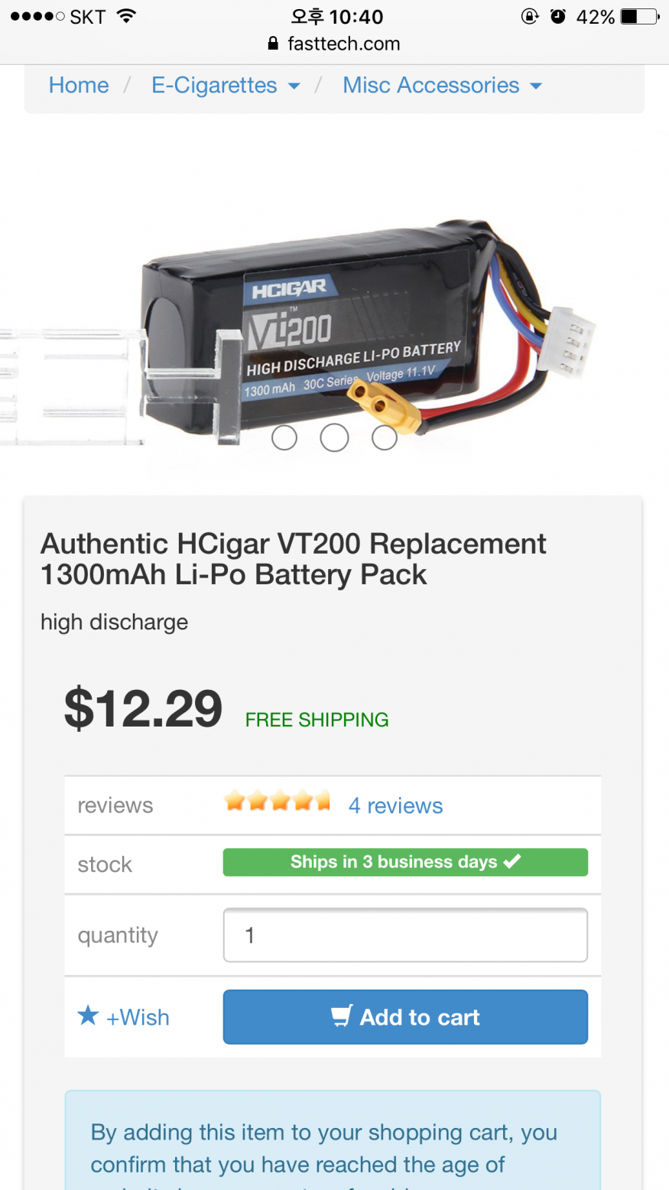Click the Add to cart button

[405, 1017]
